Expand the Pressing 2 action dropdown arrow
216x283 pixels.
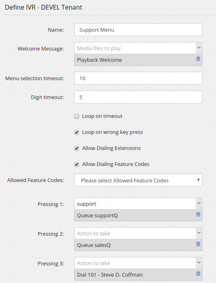click(199, 233)
